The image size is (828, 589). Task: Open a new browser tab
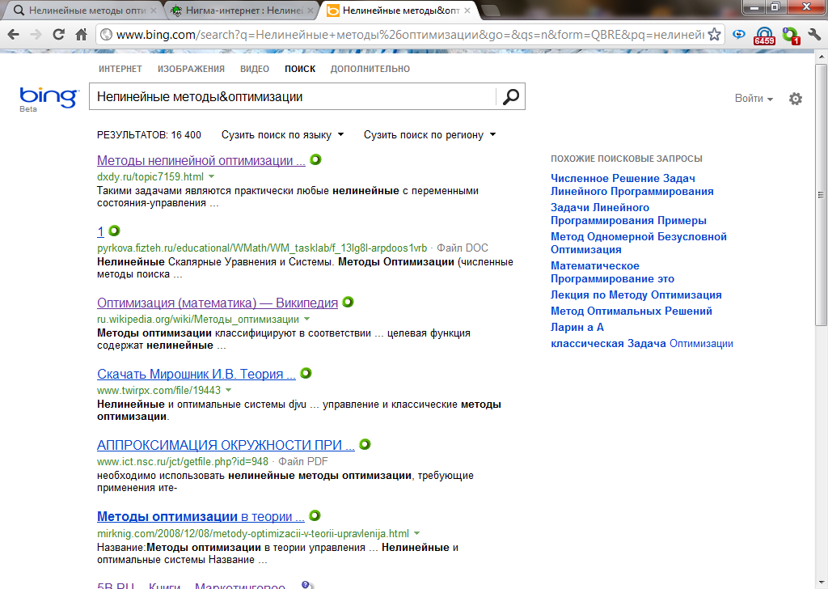tap(491, 10)
